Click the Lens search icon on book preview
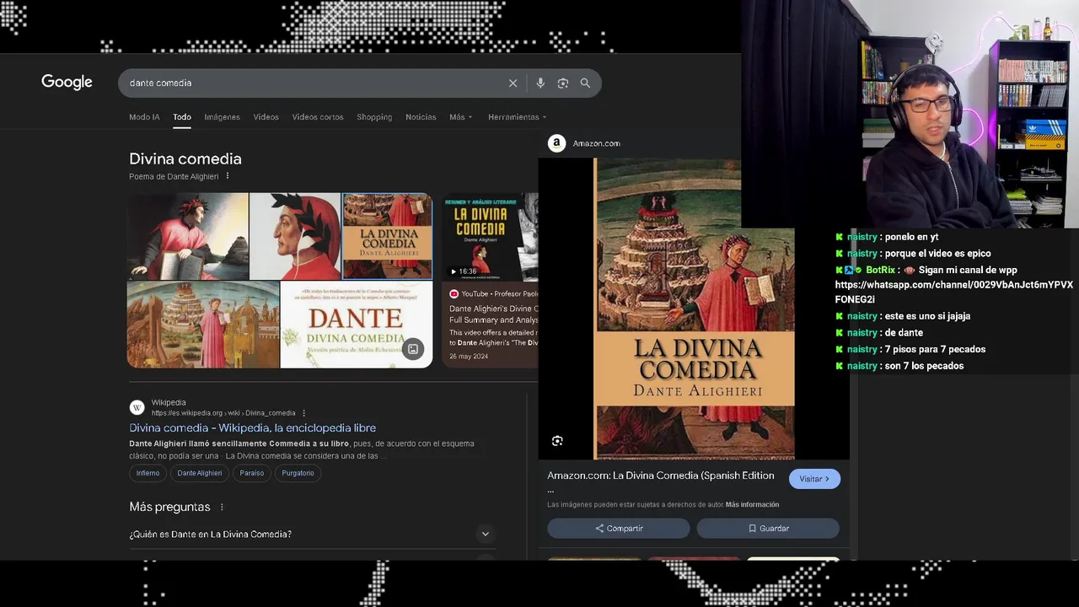1079x607 pixels. [x=557, y=441]
